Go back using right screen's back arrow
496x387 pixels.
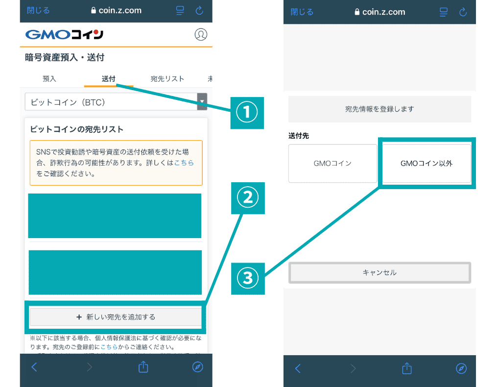(298, 368)
